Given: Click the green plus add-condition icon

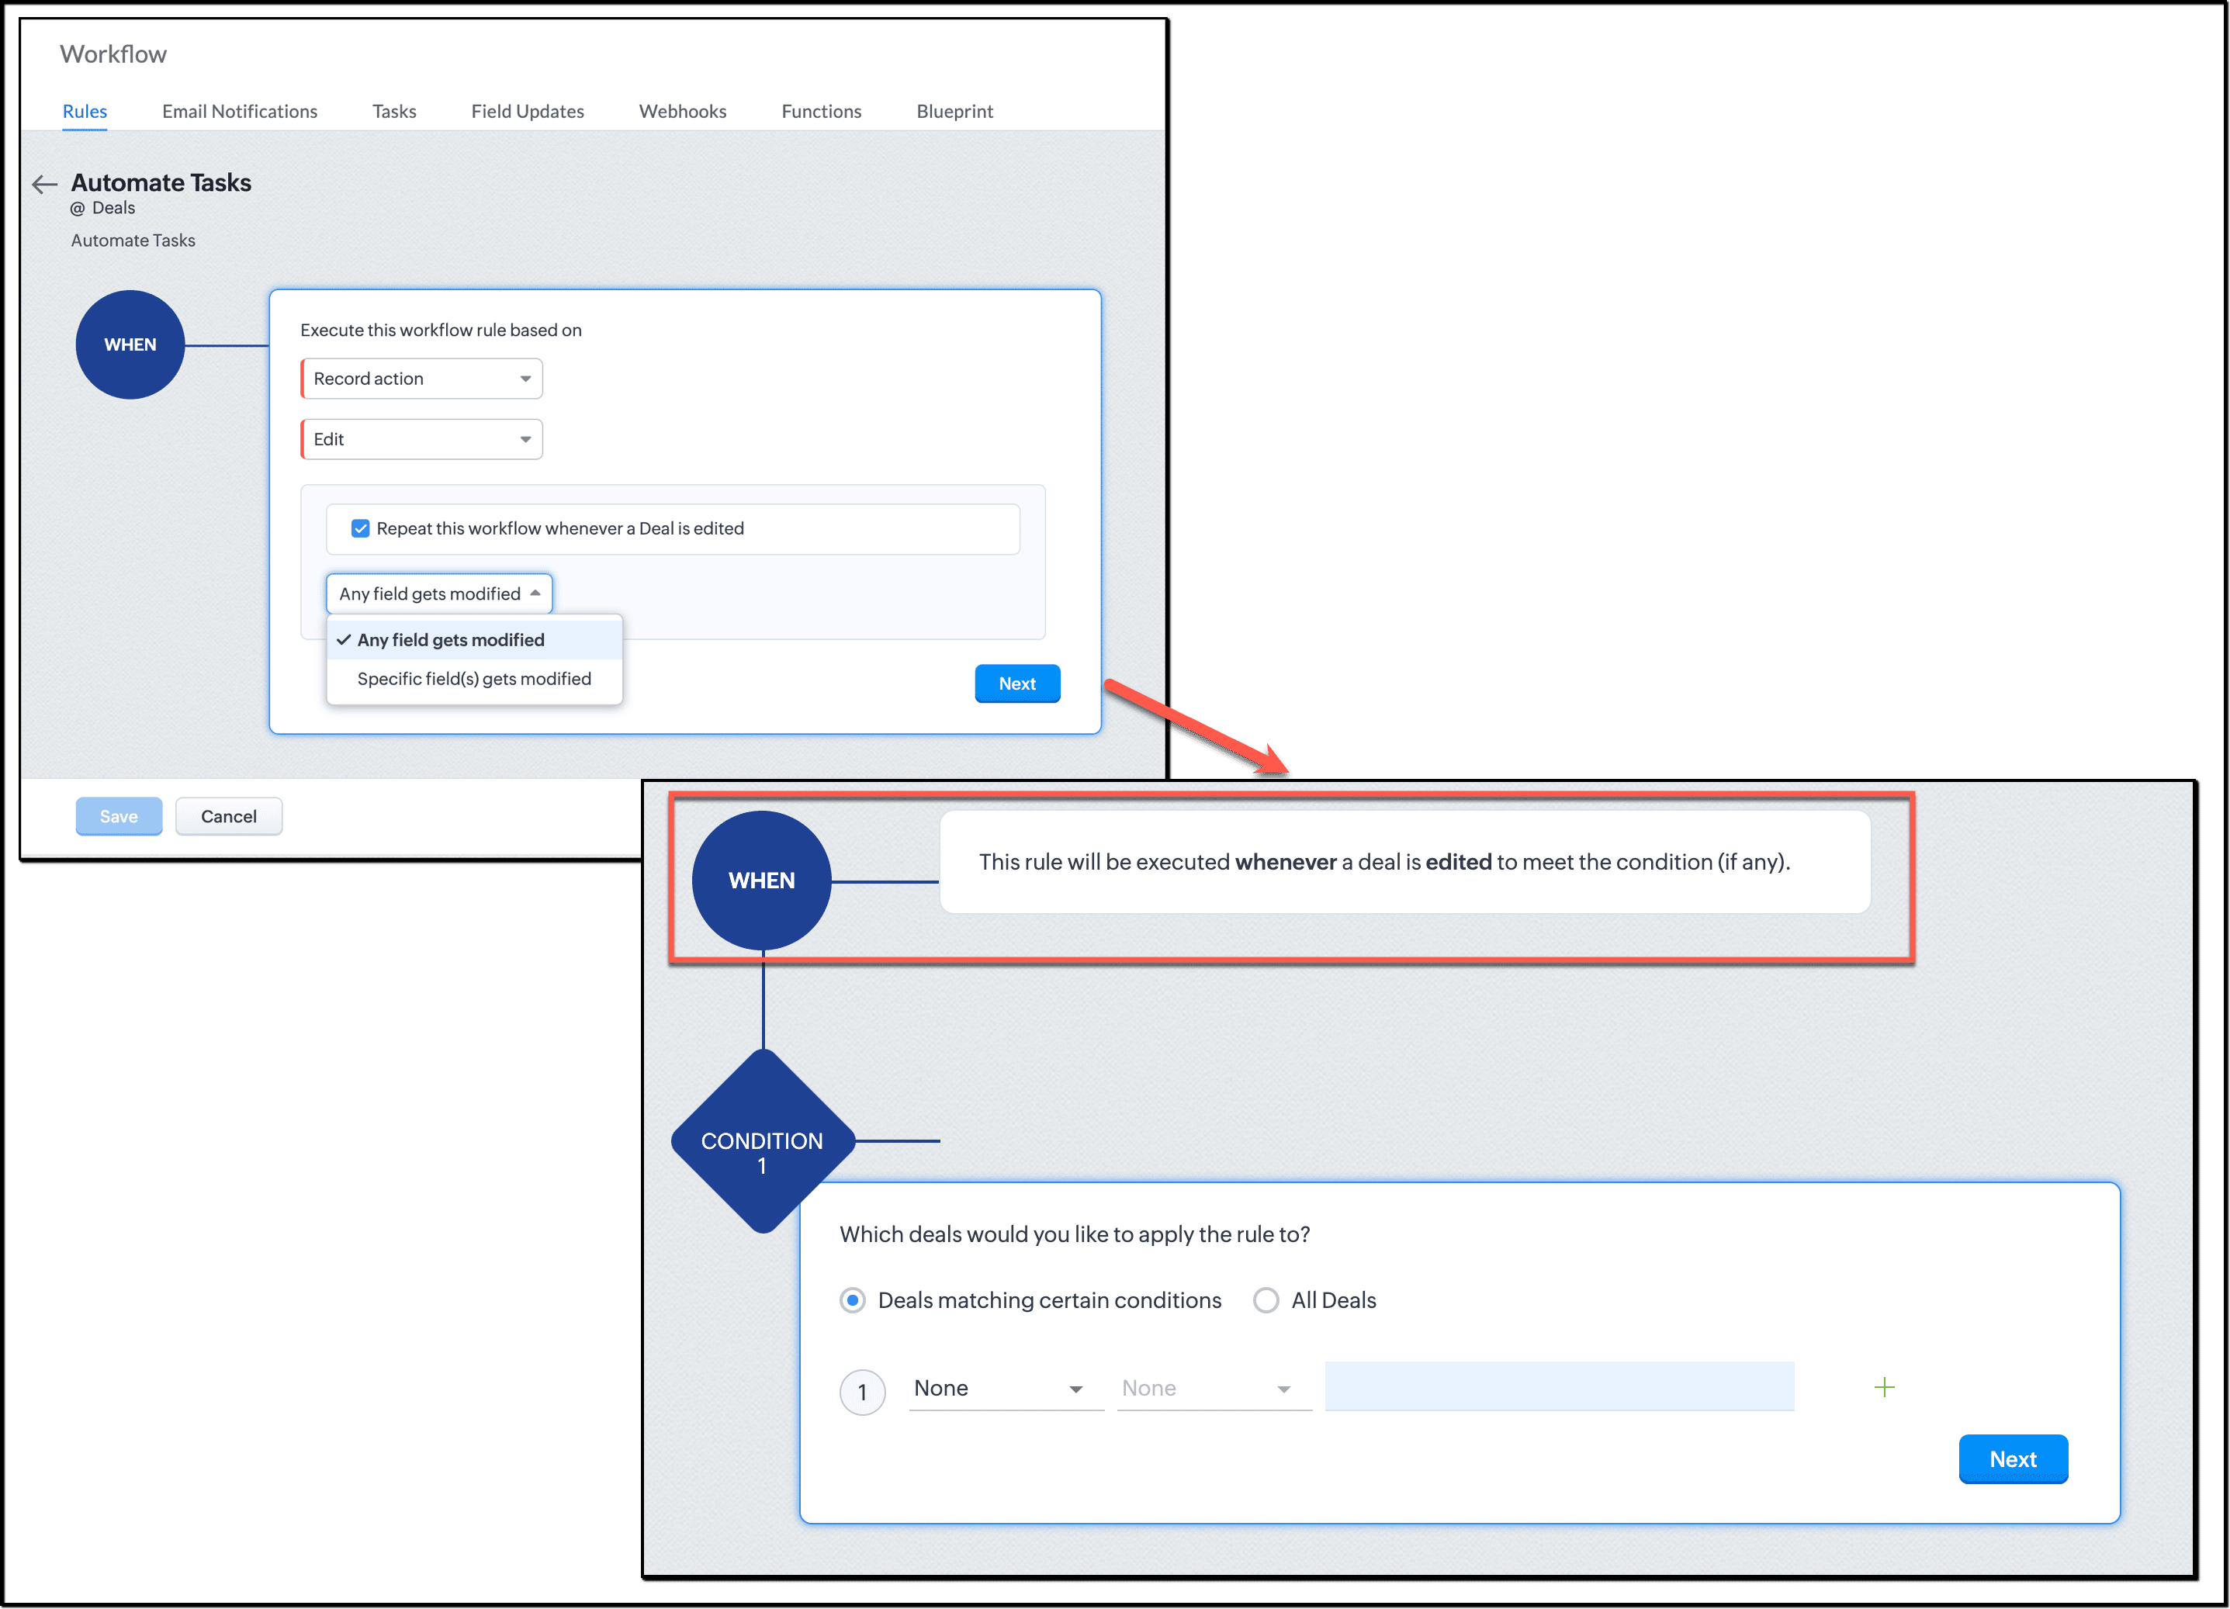Looking at the screenshot, I should pyautogui.click(x=1883, y=1387).
